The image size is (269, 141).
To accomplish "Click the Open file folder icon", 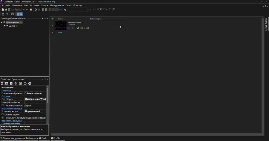I will (6, 10).
